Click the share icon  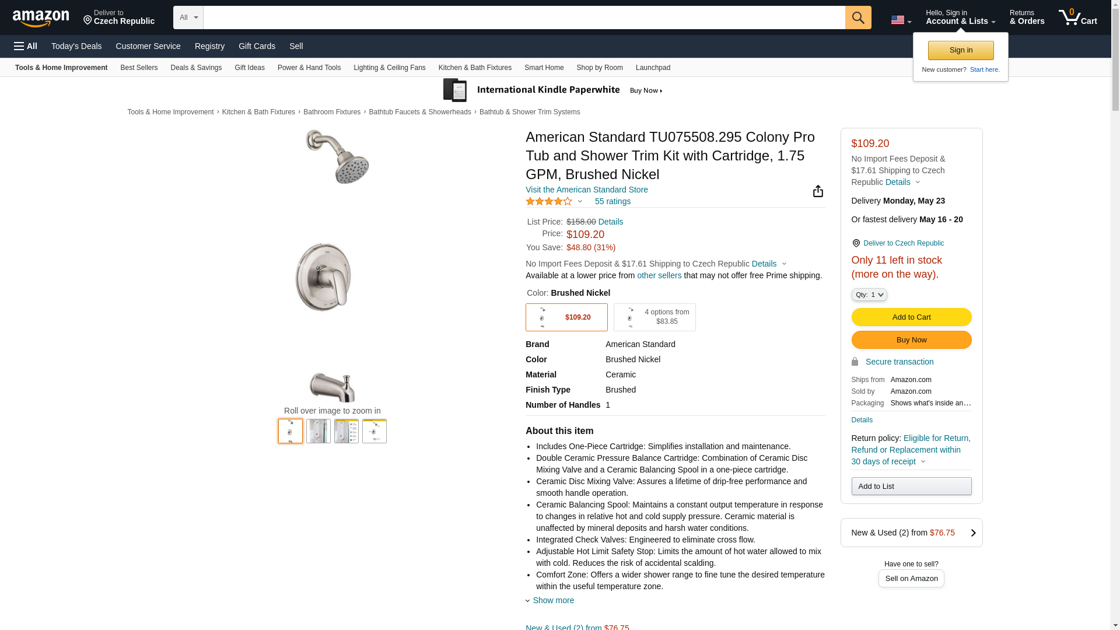pyautogui.click(x=818, y=191)
